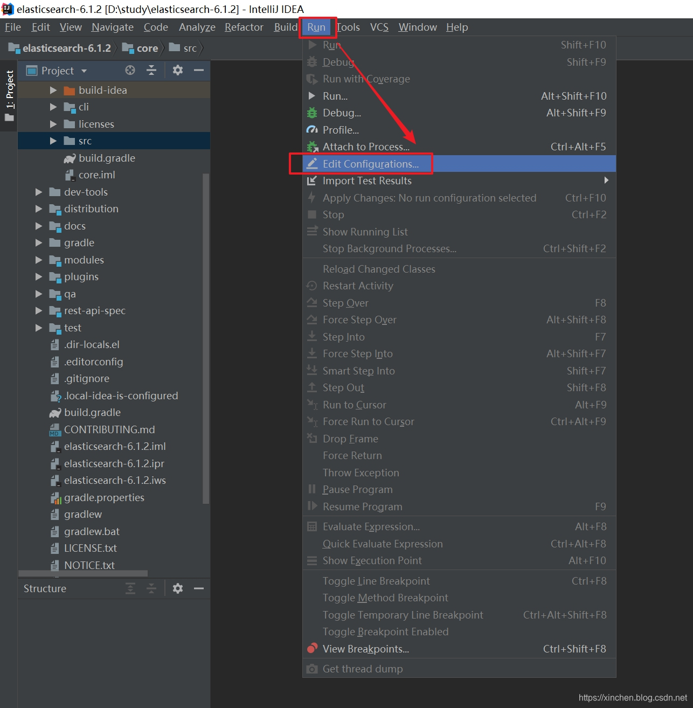The width and height of the screenshot is (693, 708).
Task: Click the import icon beside Import Test Results
Action: (x=312, y=181)
